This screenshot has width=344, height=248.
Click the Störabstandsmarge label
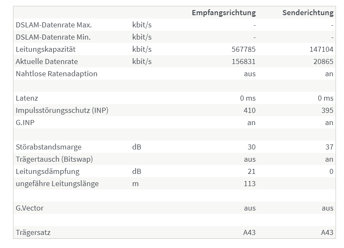[48, 147]
